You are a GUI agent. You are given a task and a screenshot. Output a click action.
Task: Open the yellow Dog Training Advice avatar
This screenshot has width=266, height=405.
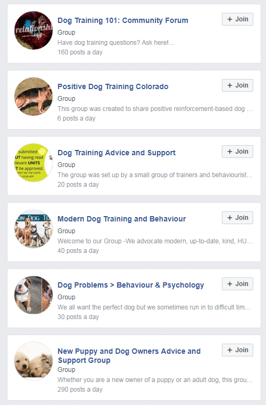click(x=34, y=162)
